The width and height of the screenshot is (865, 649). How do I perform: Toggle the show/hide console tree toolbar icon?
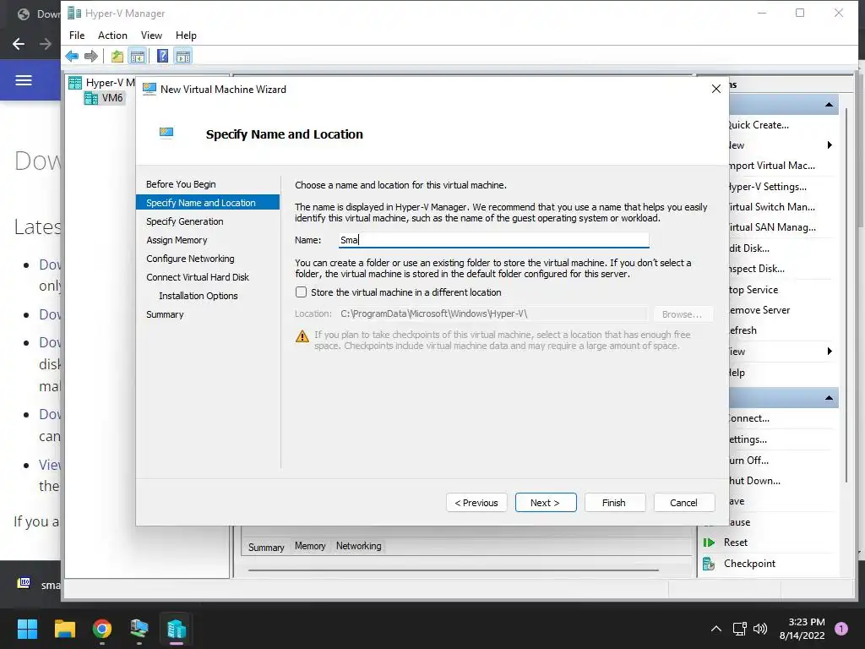pos(138,56)
